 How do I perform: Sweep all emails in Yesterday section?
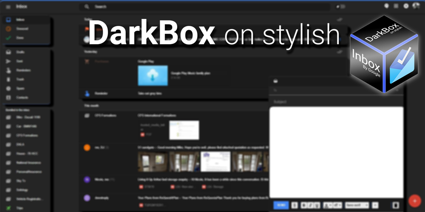tap(340, 51)
